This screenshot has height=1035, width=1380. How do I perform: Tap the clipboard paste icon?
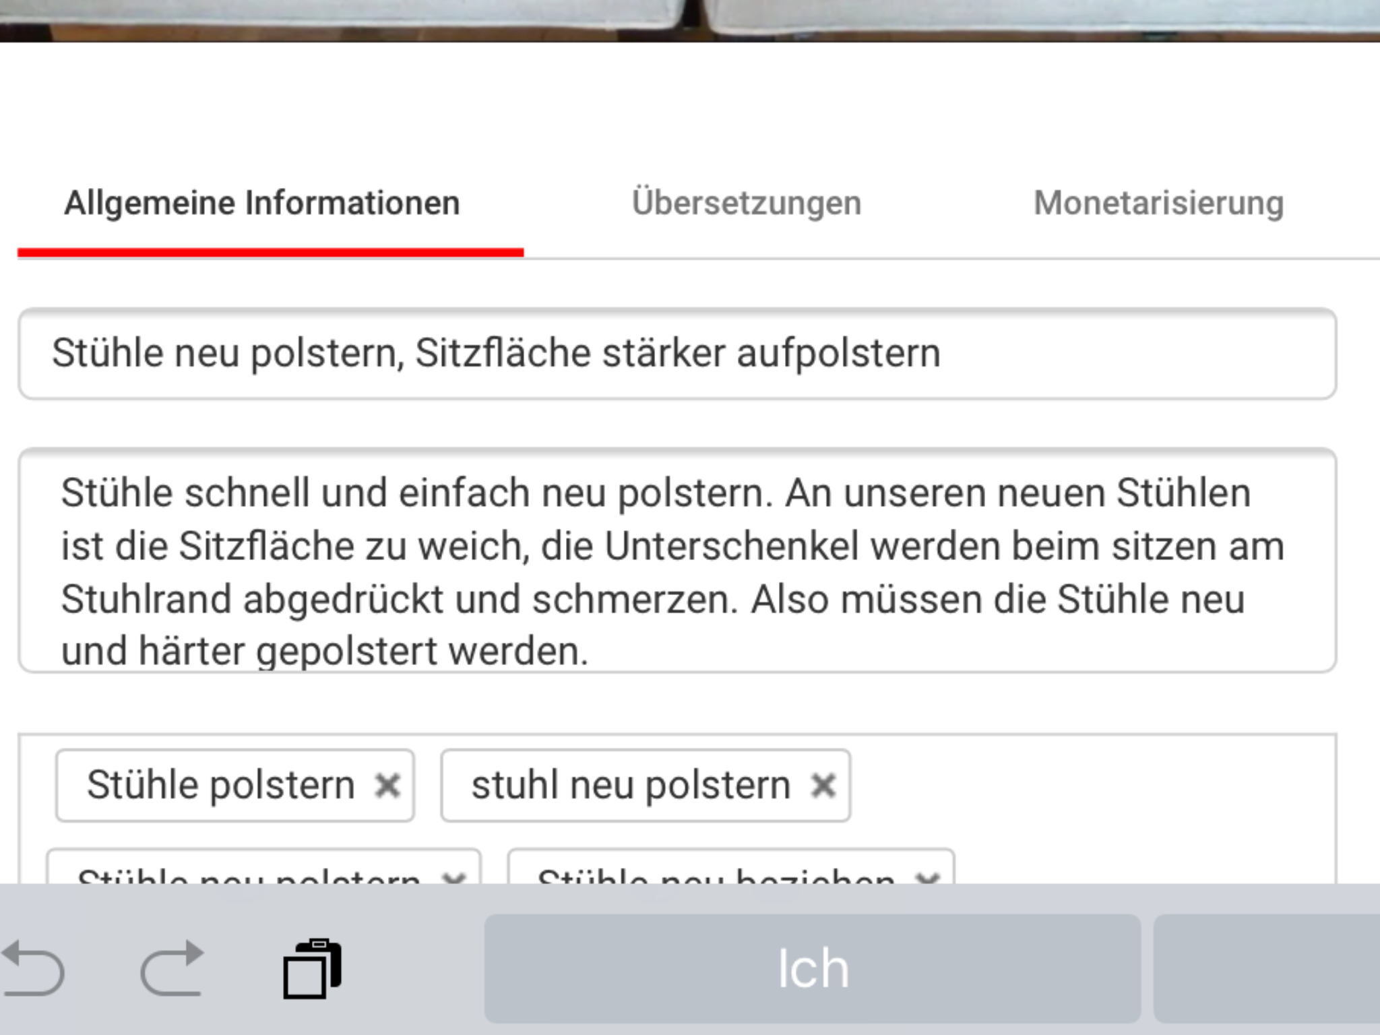tap(312, 969)
